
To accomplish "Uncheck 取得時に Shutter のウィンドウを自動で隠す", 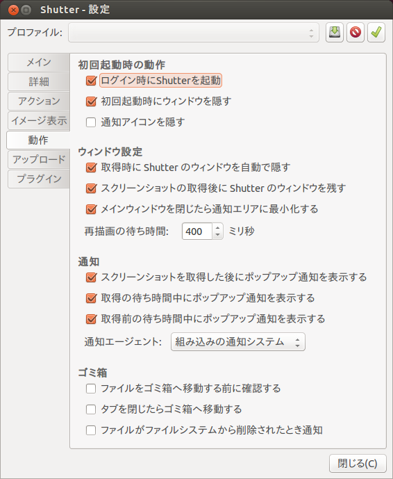I will coord(91,168).
